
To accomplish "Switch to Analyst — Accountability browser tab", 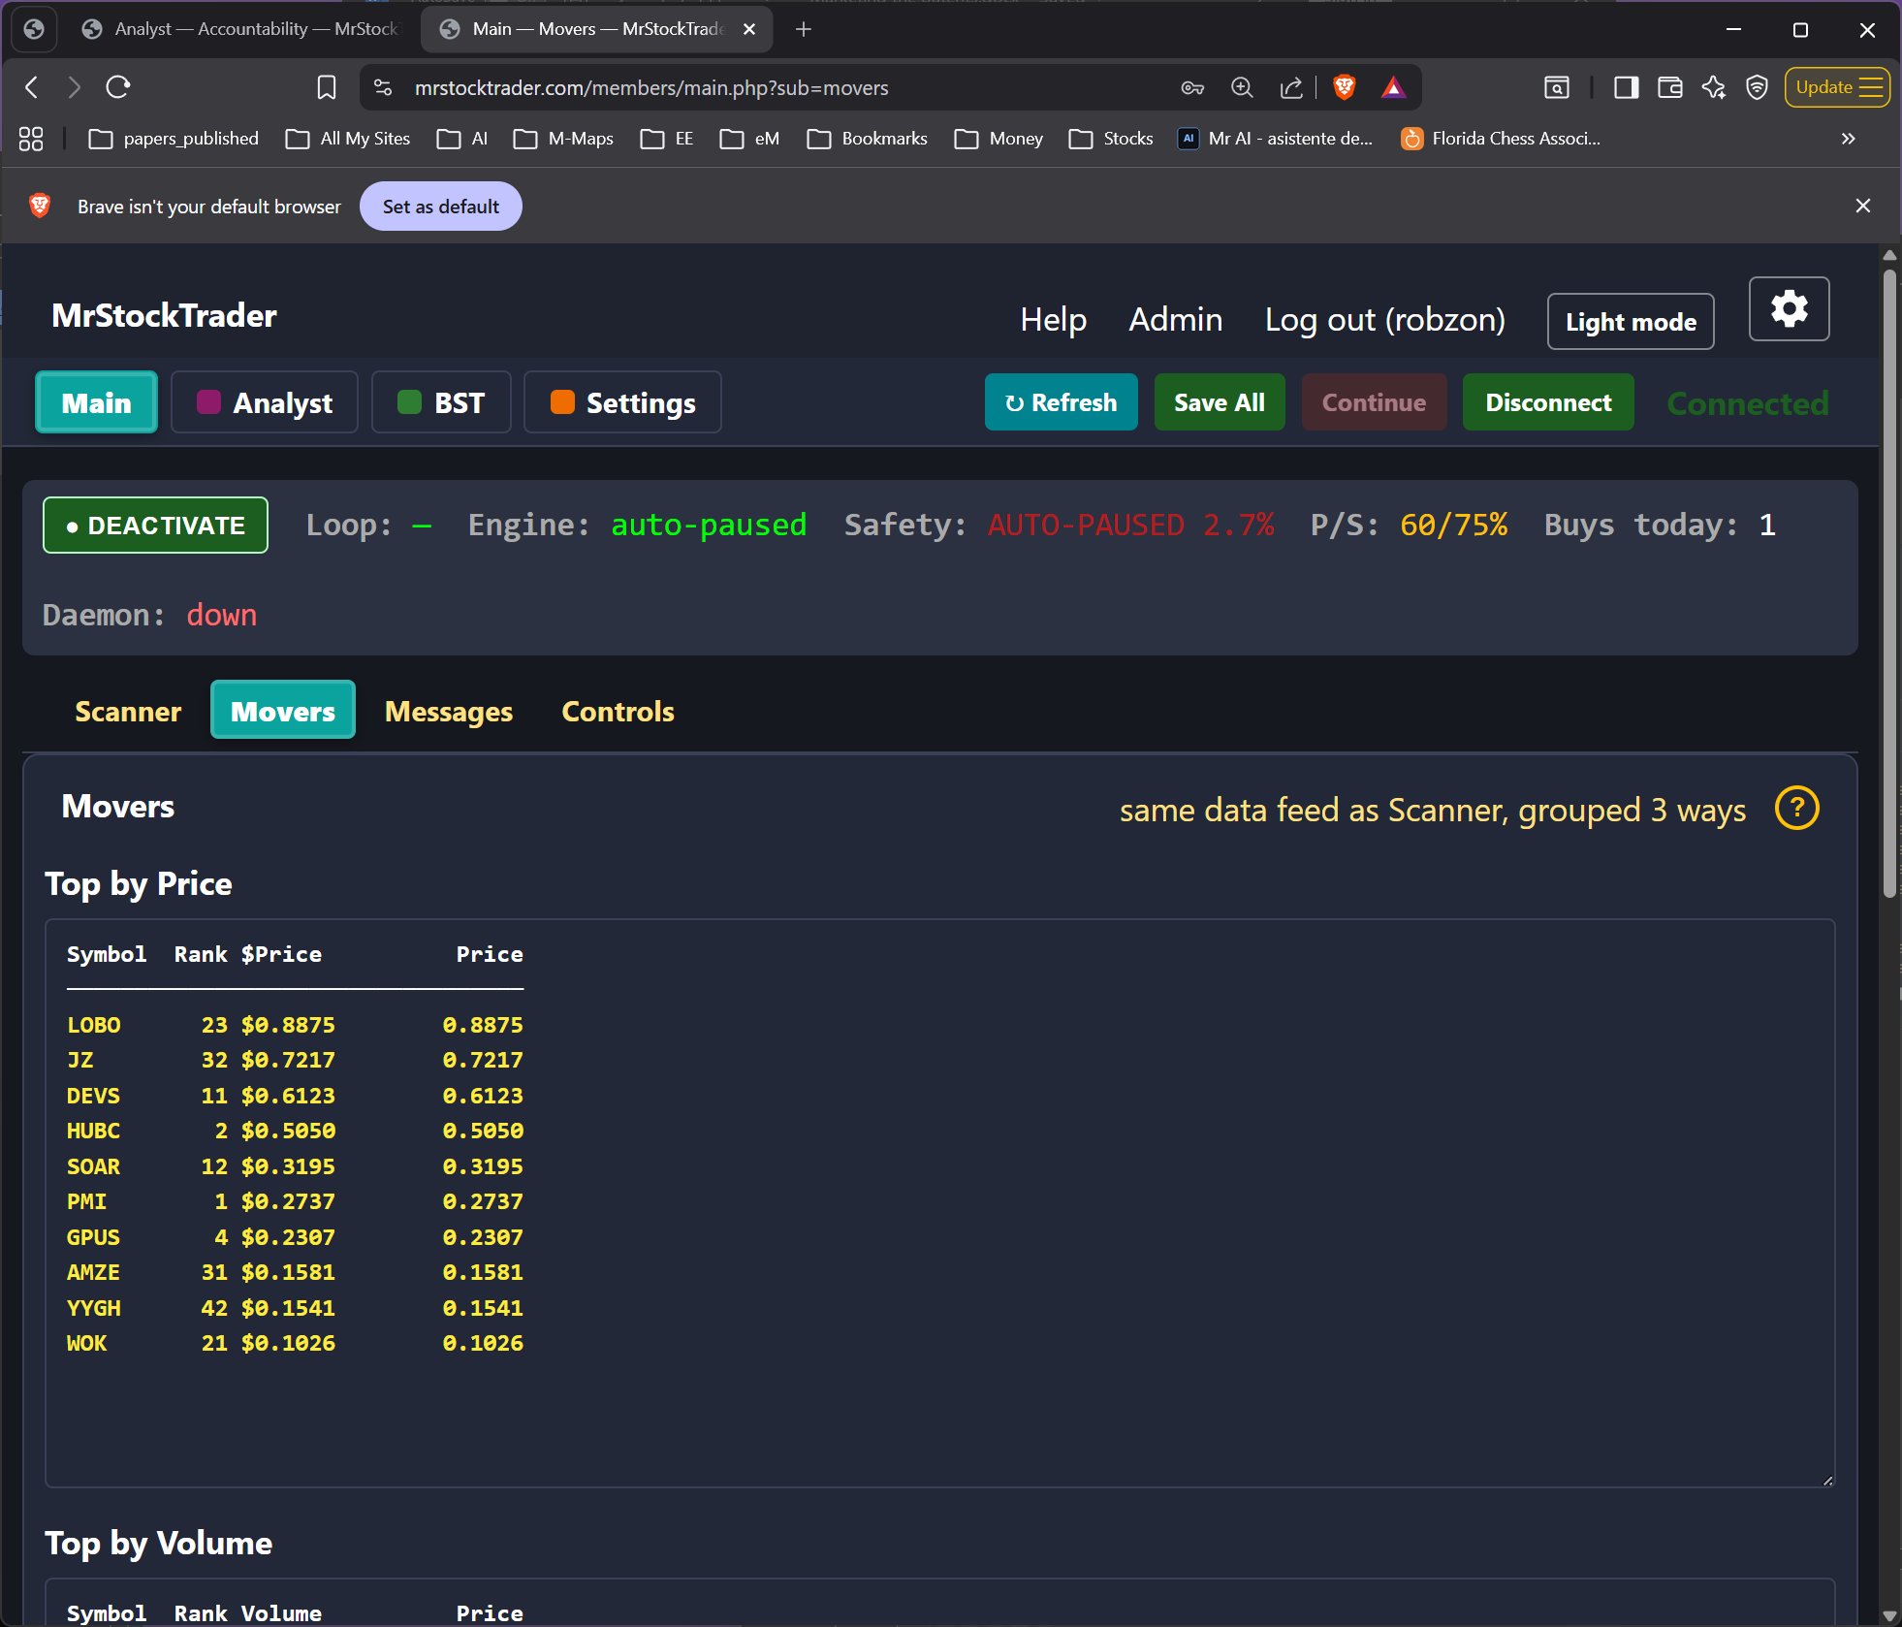I will [x=240, y=29].
